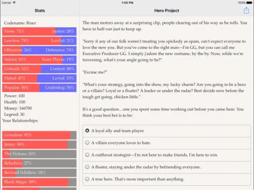Tap the Money: 166700 stat line
254x190 pixels.
[18, 108]
